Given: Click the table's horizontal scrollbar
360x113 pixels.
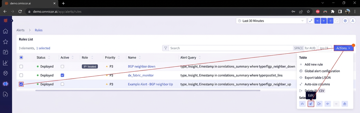Looking at the screenshot, I should [148, 91].
